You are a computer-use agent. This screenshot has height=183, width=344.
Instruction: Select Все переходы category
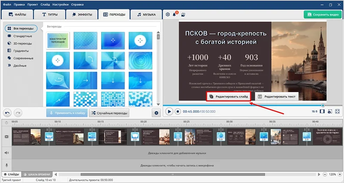[x=21, y=28]
